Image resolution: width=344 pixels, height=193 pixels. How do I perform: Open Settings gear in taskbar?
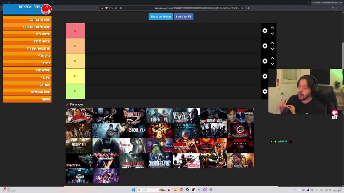211,190
